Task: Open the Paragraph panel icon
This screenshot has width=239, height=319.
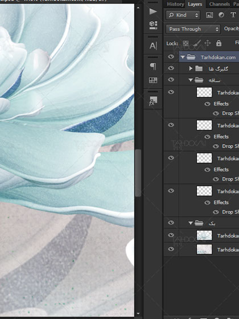Action: (x=153, y=66)
